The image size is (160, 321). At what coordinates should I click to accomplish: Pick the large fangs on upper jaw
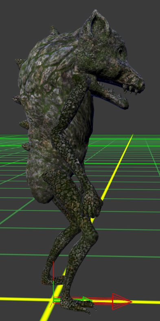(130, 89)
